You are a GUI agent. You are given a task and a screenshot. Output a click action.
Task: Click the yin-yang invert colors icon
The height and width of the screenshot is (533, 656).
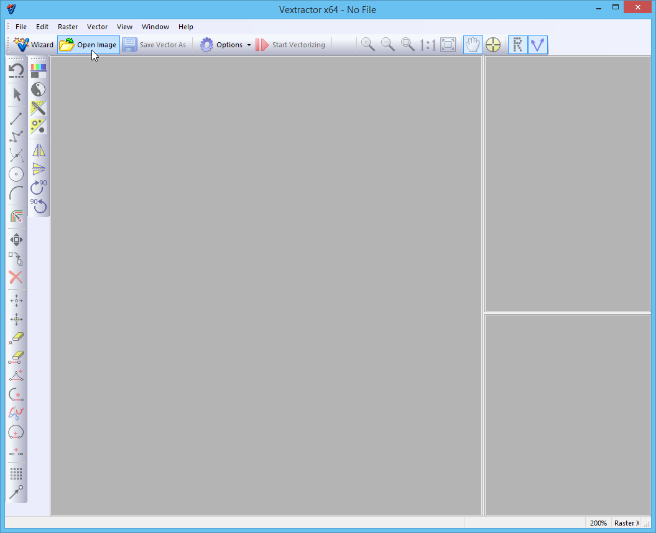[39, 90]
